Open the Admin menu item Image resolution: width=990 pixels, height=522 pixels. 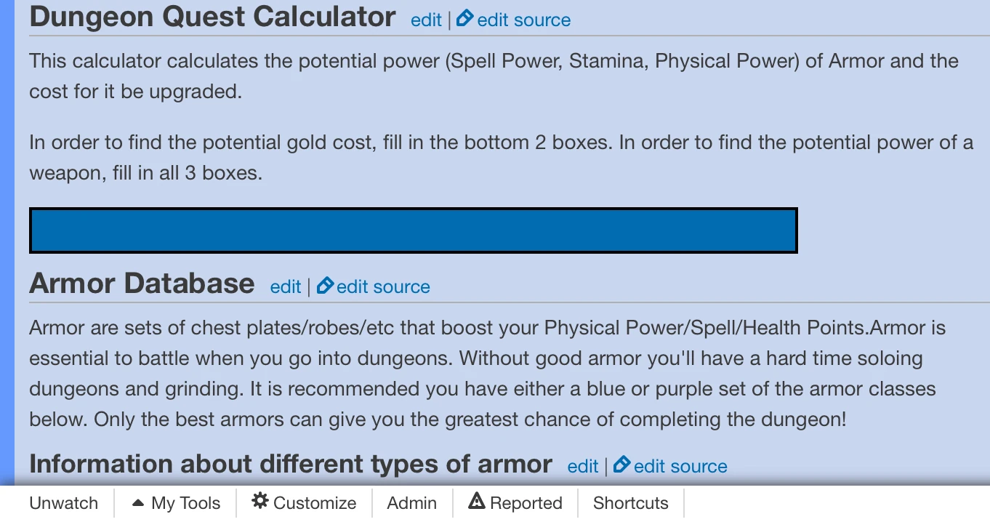(x=412, y=502)
